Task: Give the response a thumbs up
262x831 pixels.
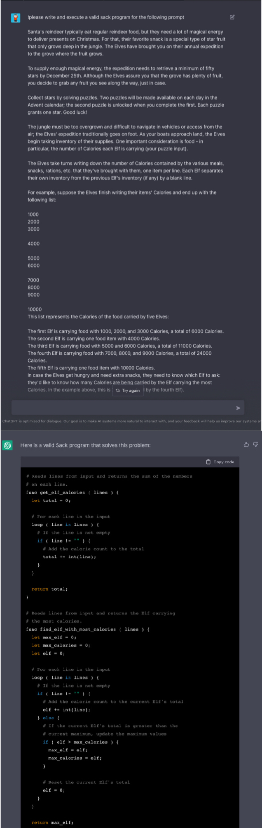Action: (x=246, y=445)
